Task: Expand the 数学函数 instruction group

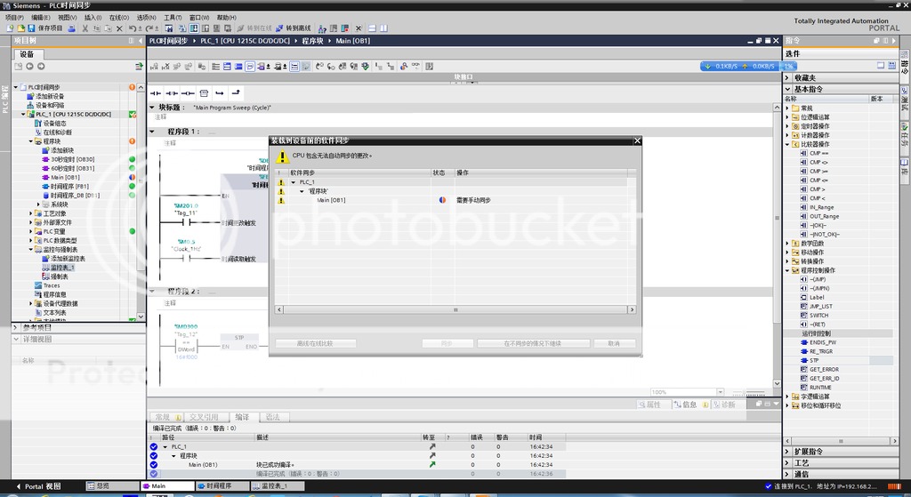Action: coord(788,243)
